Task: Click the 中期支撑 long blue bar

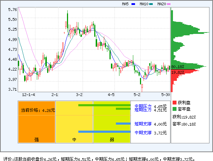Action: pyautogui.click(x=104, y=132)
